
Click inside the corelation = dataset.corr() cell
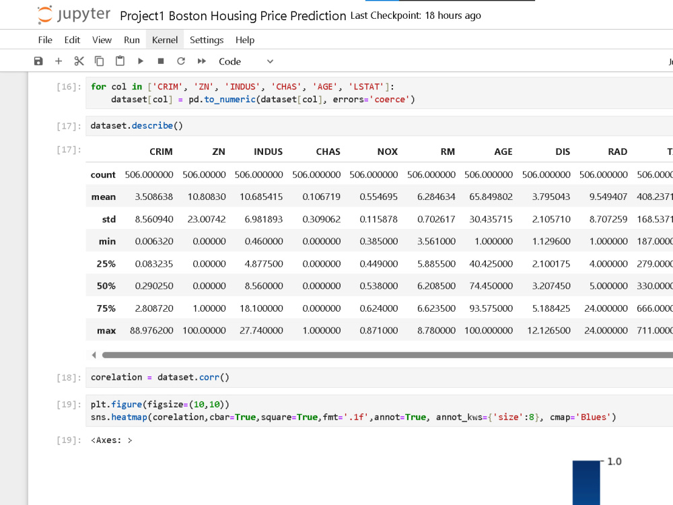point(379,378)
